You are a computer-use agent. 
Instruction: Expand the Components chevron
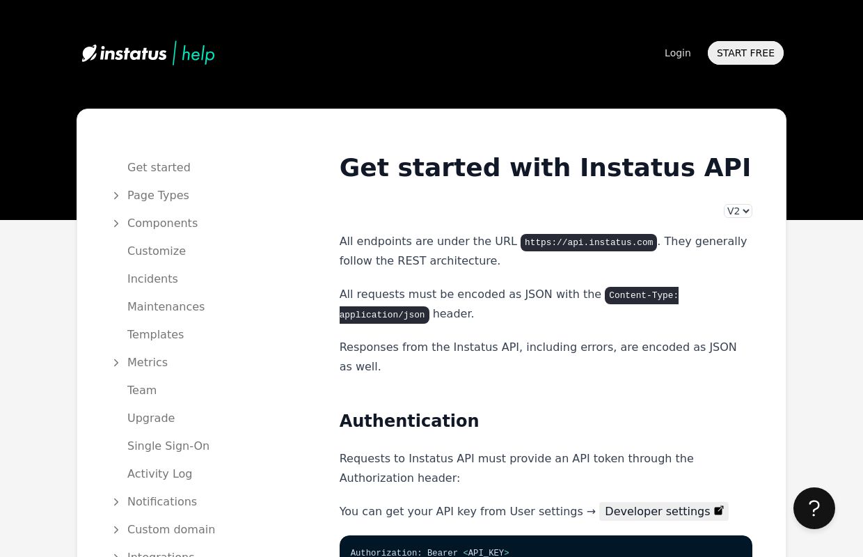click(116, 223)
